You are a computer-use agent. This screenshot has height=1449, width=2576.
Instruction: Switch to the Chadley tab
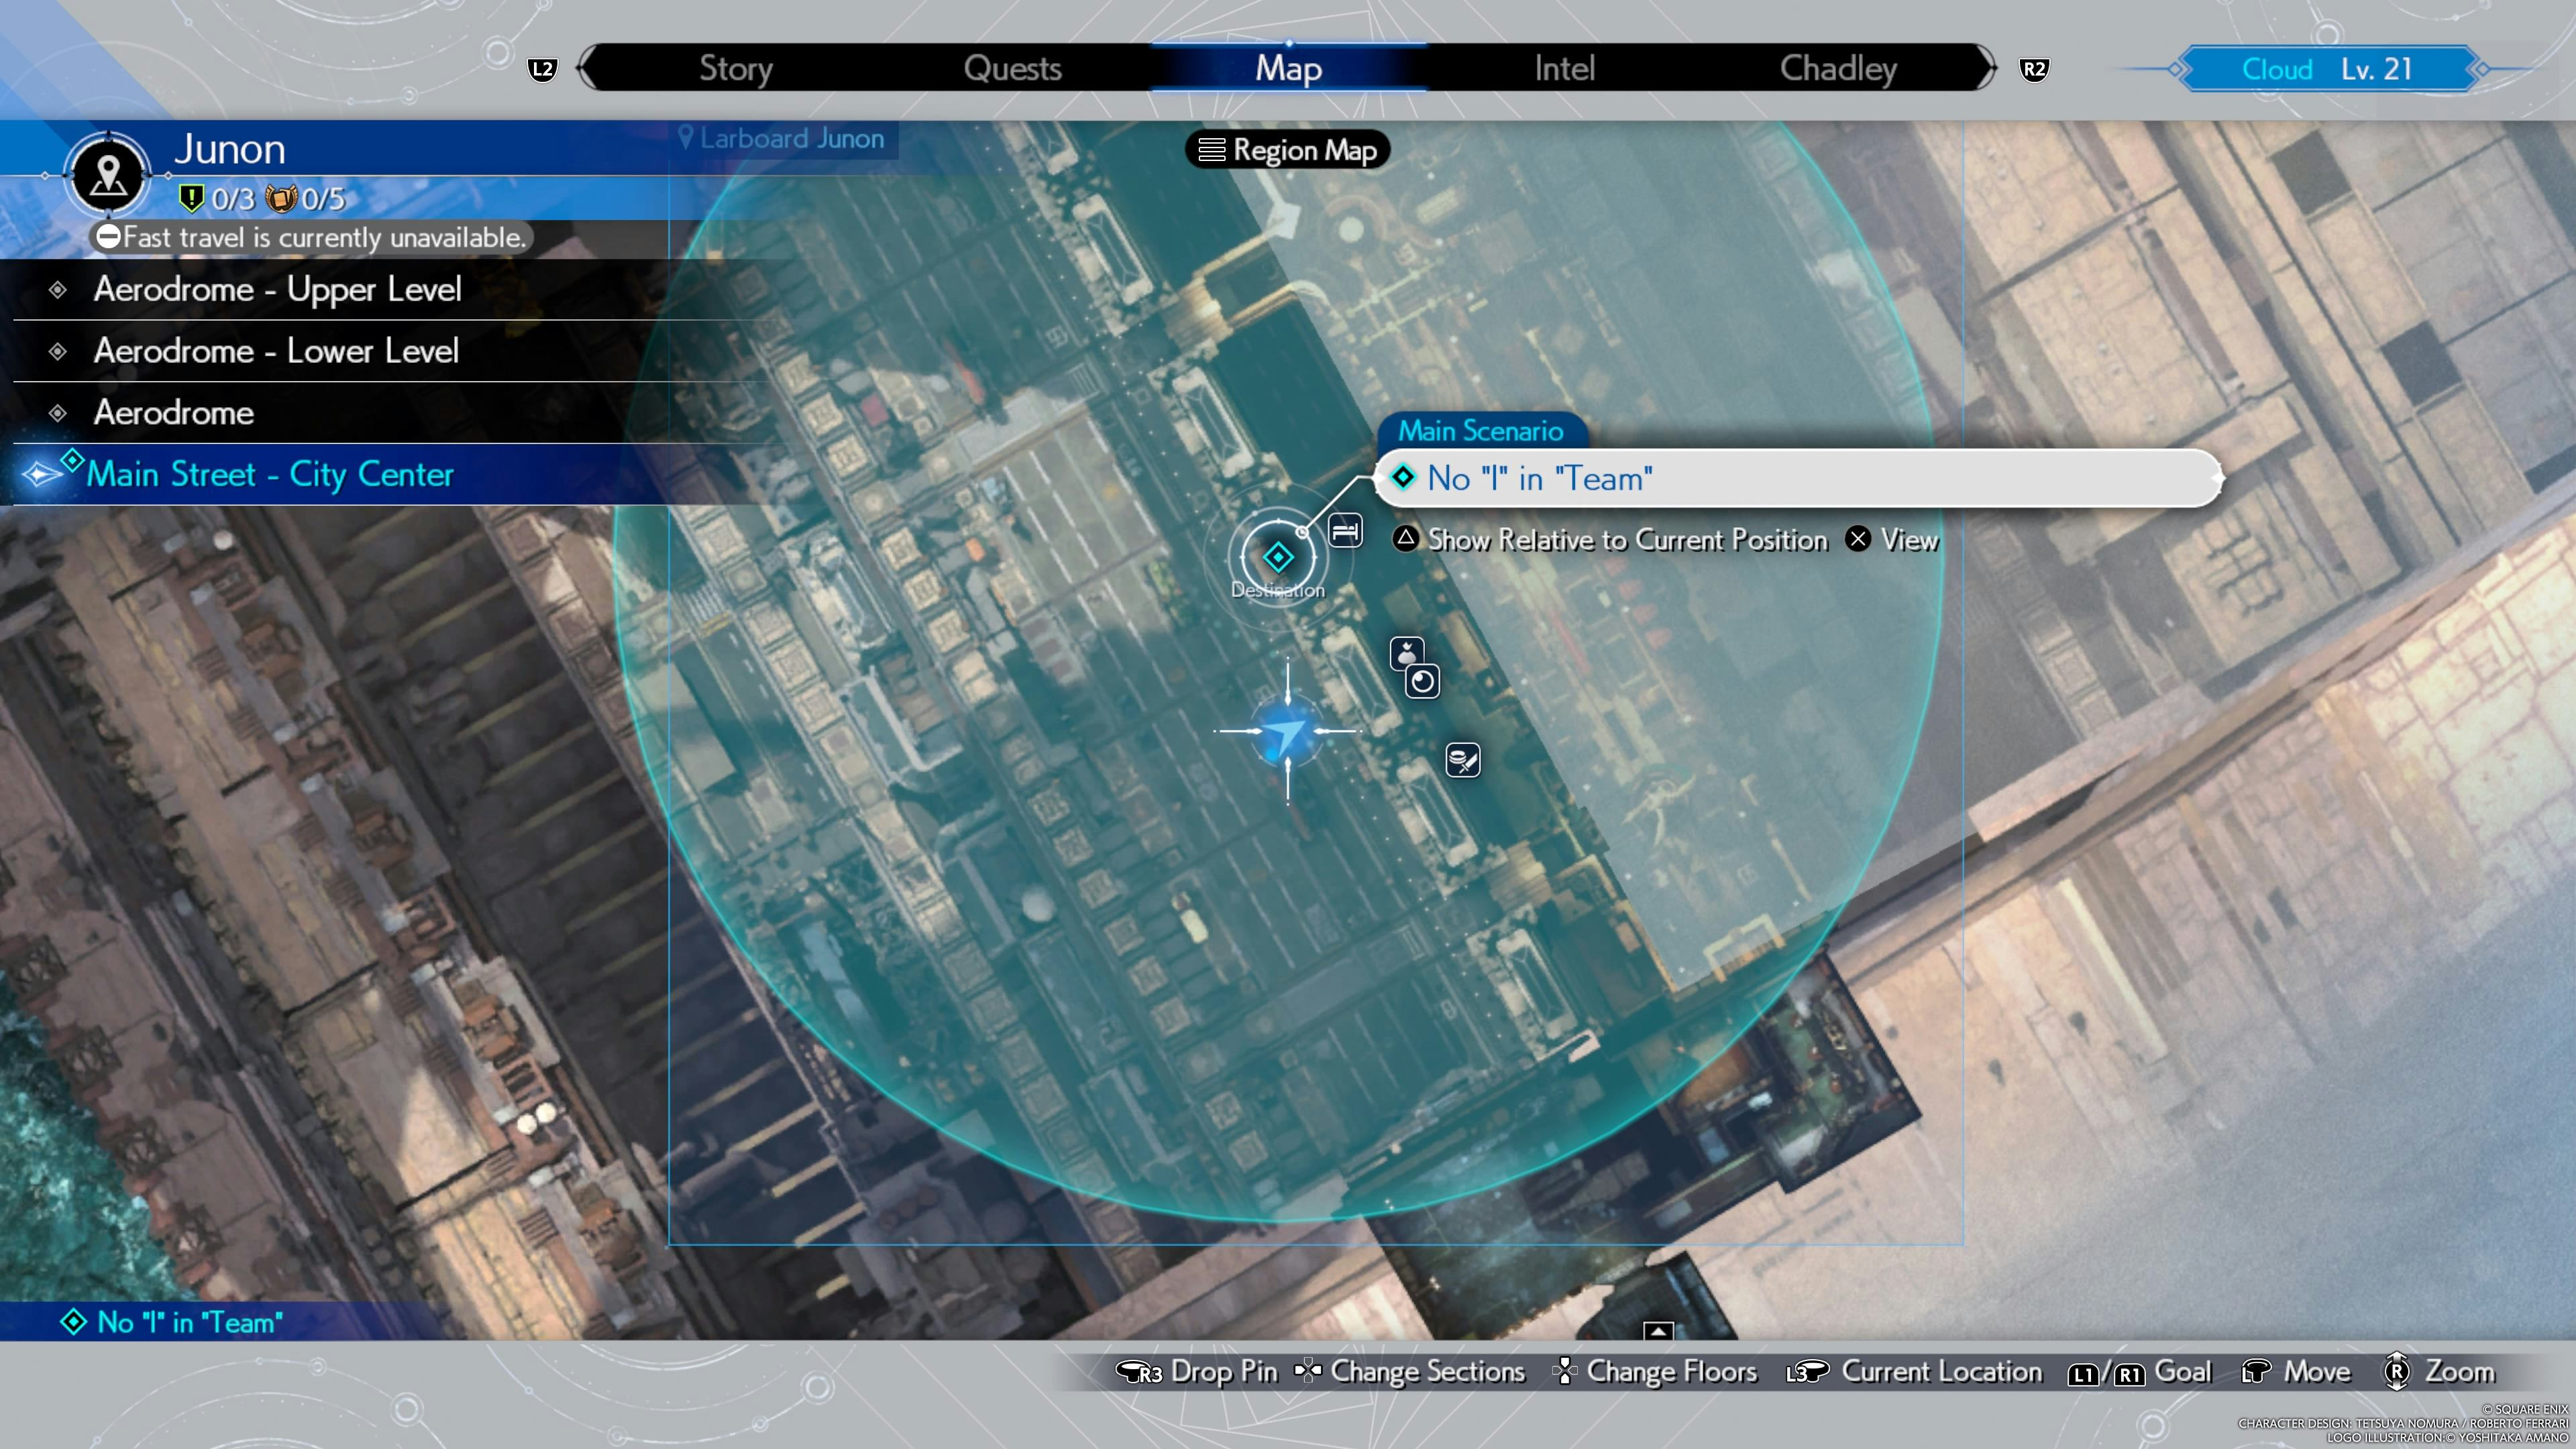(1837, 67)
